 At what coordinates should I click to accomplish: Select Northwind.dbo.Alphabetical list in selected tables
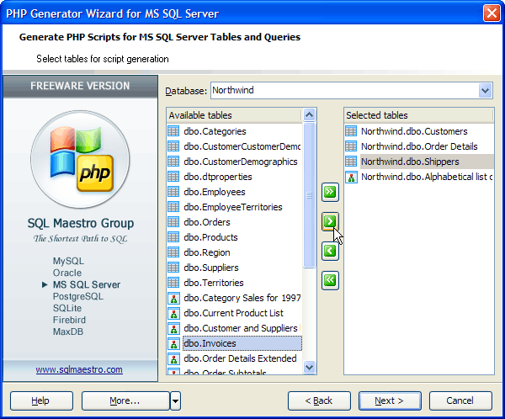pyautogui.click(x=427, y=177)
